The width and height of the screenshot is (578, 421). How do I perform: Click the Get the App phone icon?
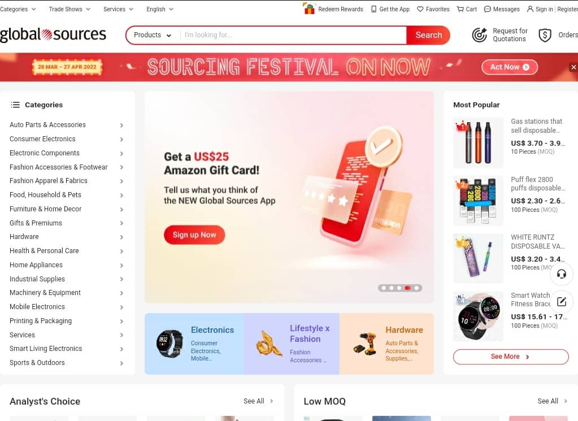(x=373, y=9)
